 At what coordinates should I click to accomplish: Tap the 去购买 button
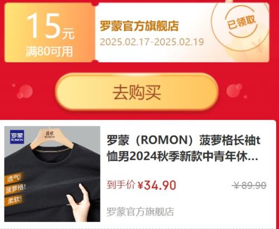(x=137, y=92)
